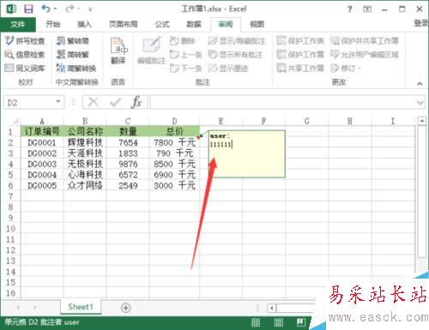Toggle 显示所有批注 show all comments
The image size is (429, 330).
coord(235,54)
